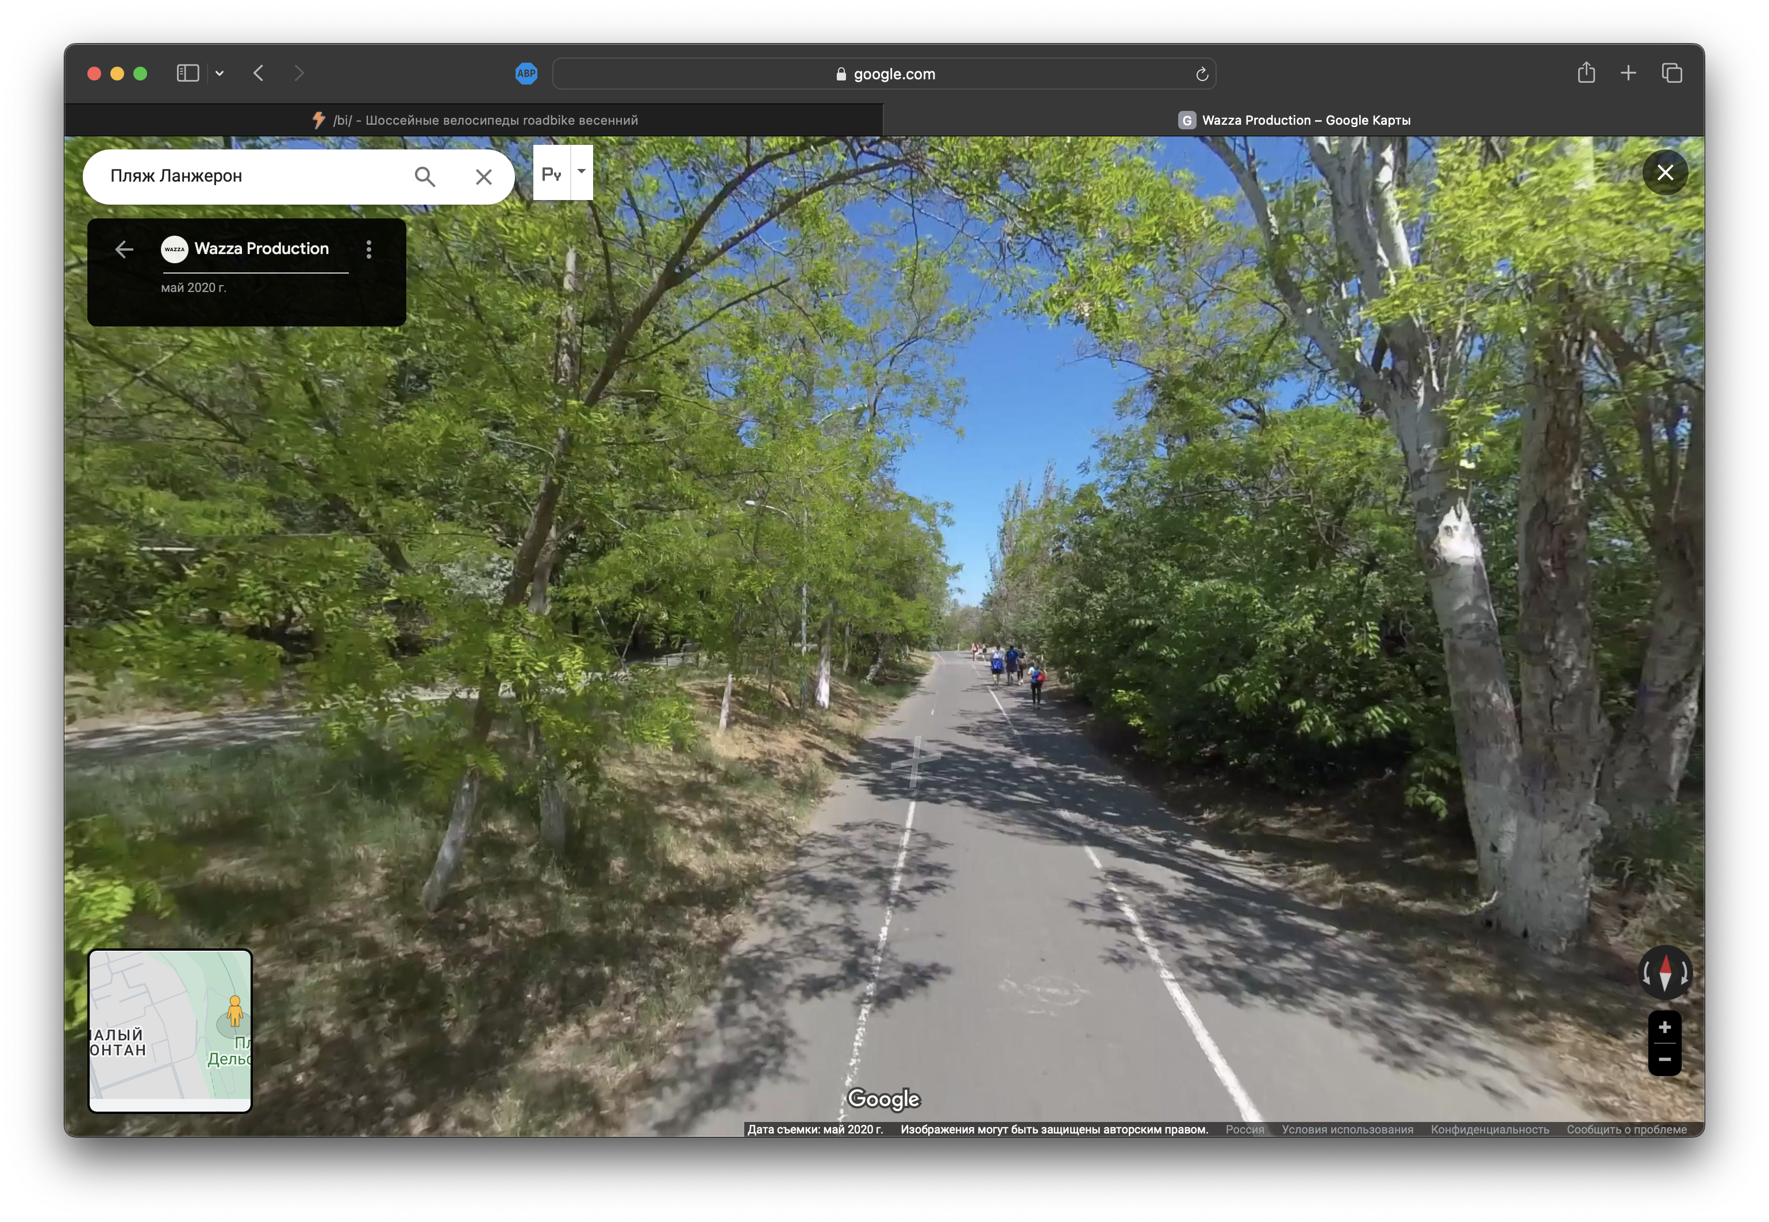Open the three-dot menu beside Wazza Production
Image resolution: width=1769 pixels, height=1222 pixels.
(x=369, y=249)
